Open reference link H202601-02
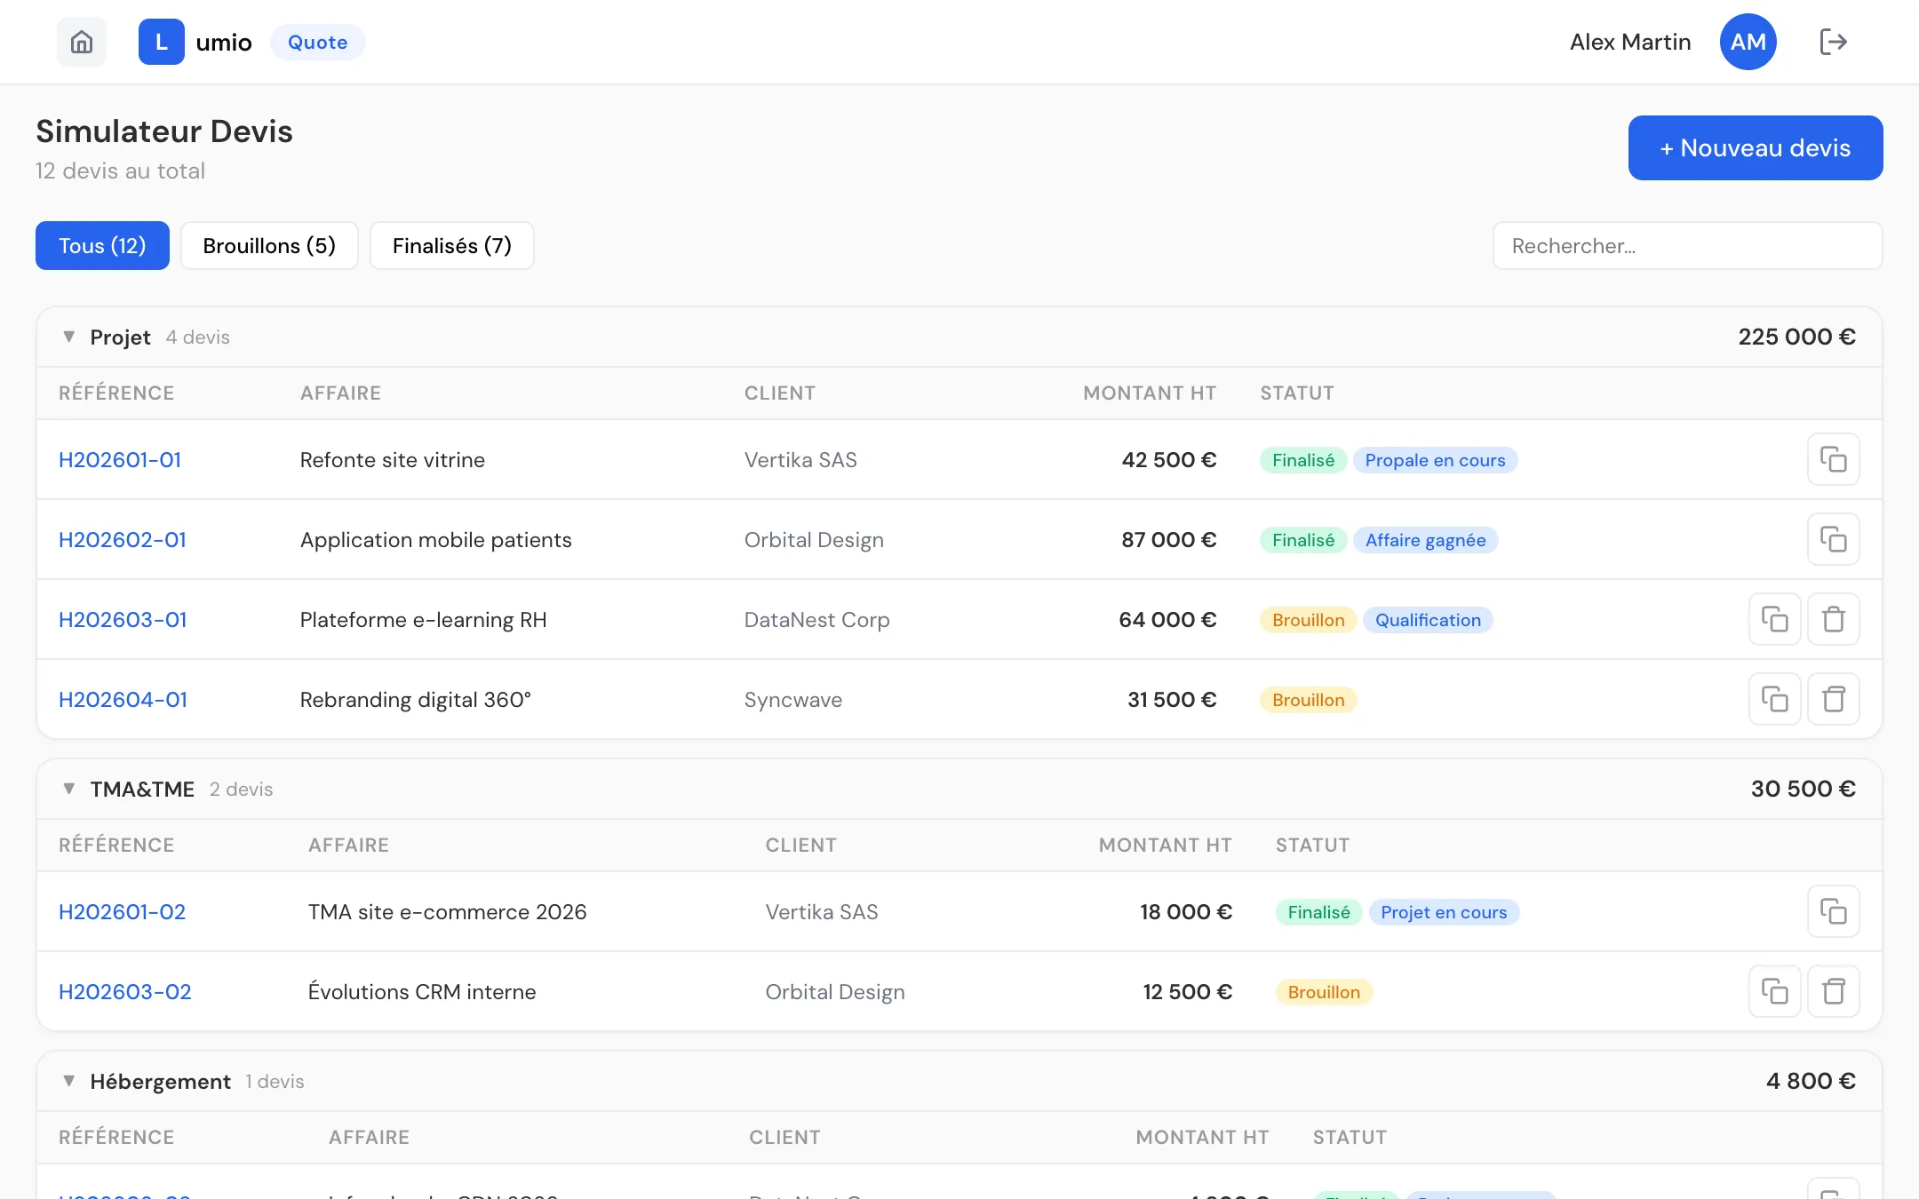The height and width of the screenshot is (1199, 1919). [x=122, y=912]
